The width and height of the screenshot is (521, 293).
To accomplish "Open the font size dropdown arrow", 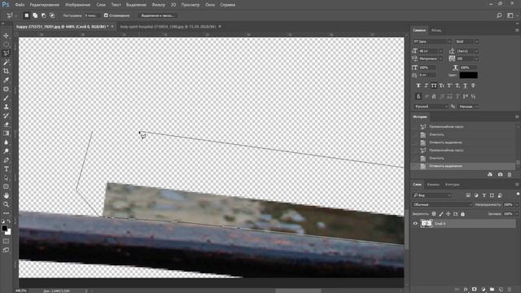I will (440, 50).
